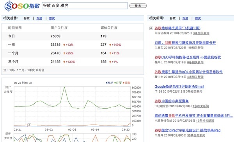Screen dimensions: 234x142
Task: Click the +149% change indicator
Action: pos(115,45)
